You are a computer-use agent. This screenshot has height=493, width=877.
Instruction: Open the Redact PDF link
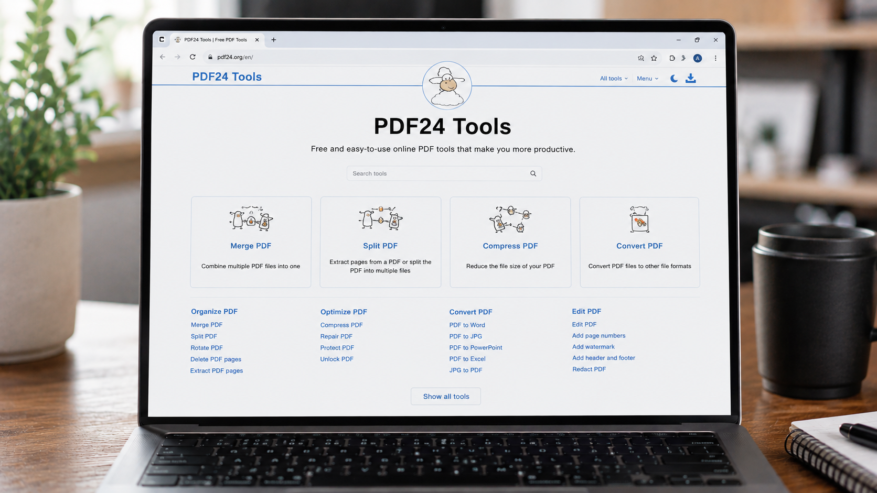click(x=589, y=369)
